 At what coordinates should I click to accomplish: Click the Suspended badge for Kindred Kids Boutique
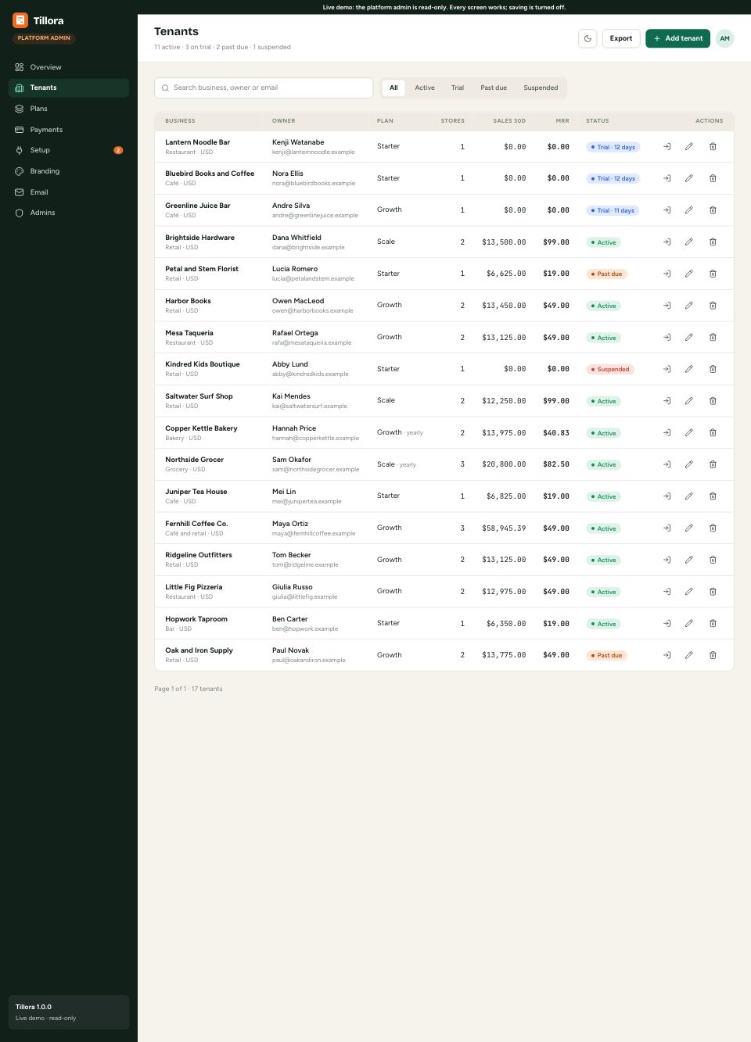[x=609, y=369]
